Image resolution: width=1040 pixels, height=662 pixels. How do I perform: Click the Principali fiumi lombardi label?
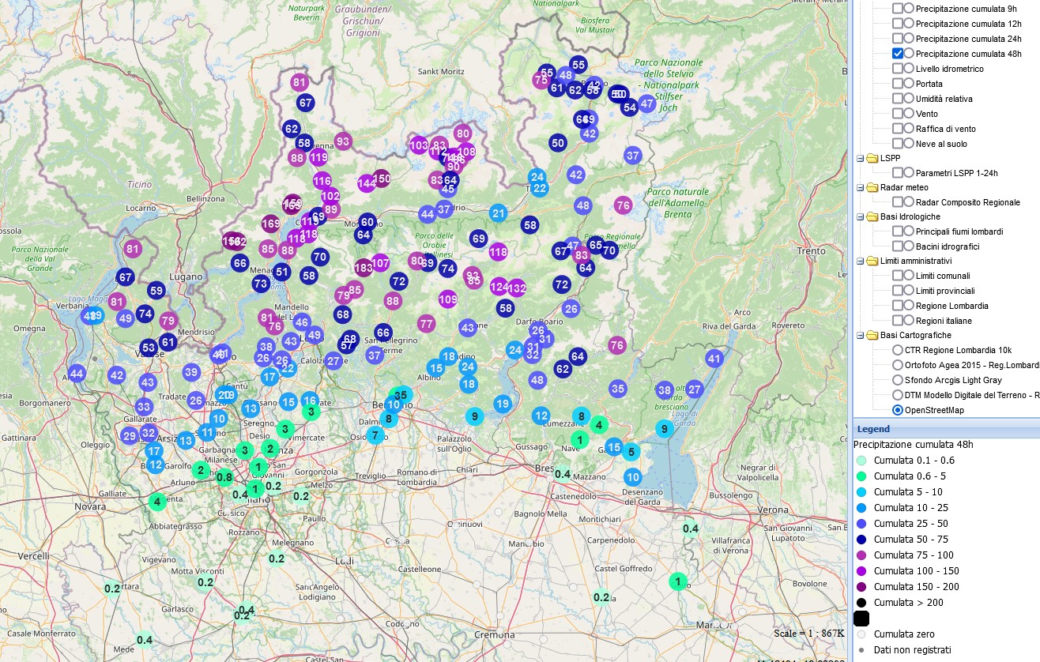click(x=959, y=231)
